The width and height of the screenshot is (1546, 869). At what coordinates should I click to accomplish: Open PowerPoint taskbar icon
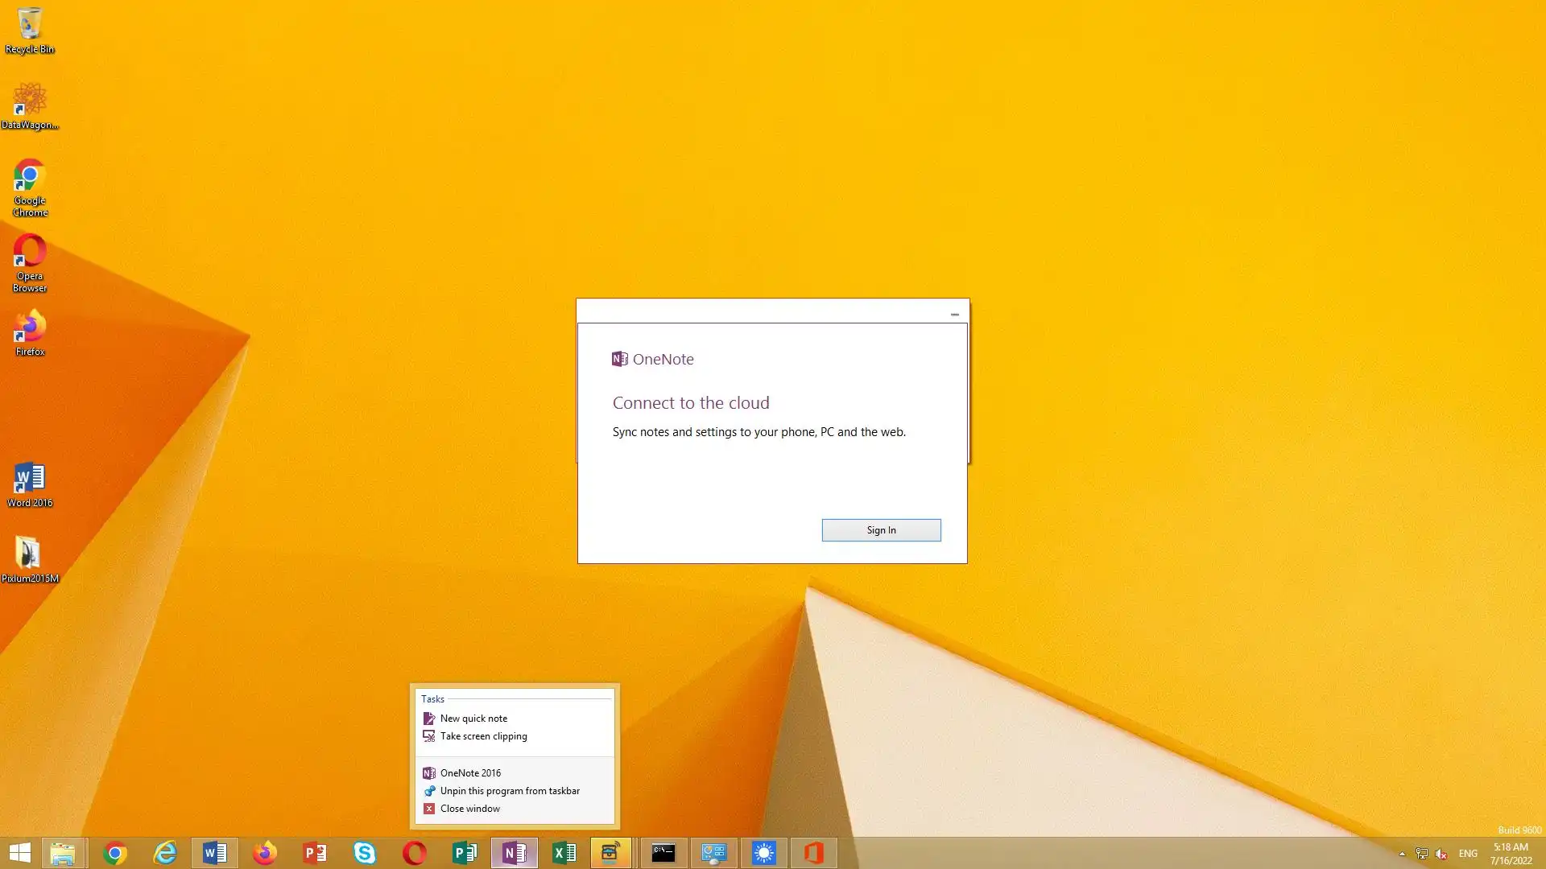point(315,853)
